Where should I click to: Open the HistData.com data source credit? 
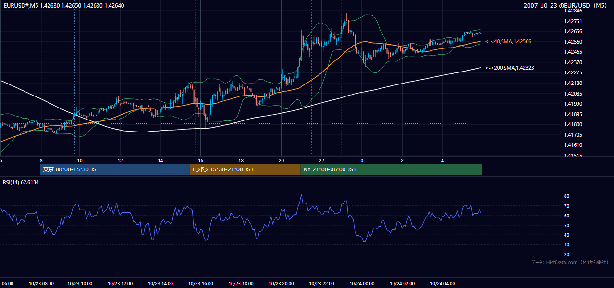(570, 262)
